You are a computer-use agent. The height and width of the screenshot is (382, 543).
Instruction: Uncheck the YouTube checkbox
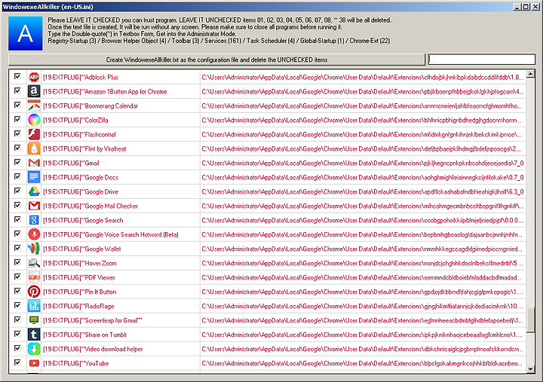pos(17,362)
